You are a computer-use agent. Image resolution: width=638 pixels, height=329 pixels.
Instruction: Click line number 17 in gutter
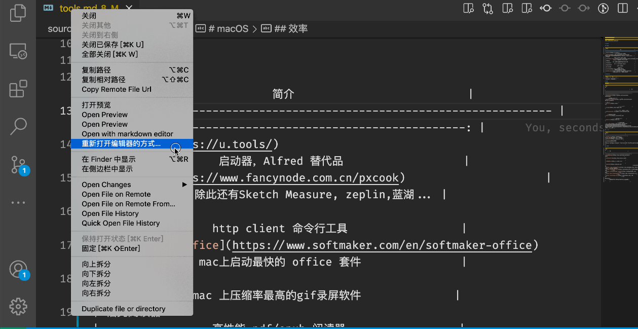point(66,245)
